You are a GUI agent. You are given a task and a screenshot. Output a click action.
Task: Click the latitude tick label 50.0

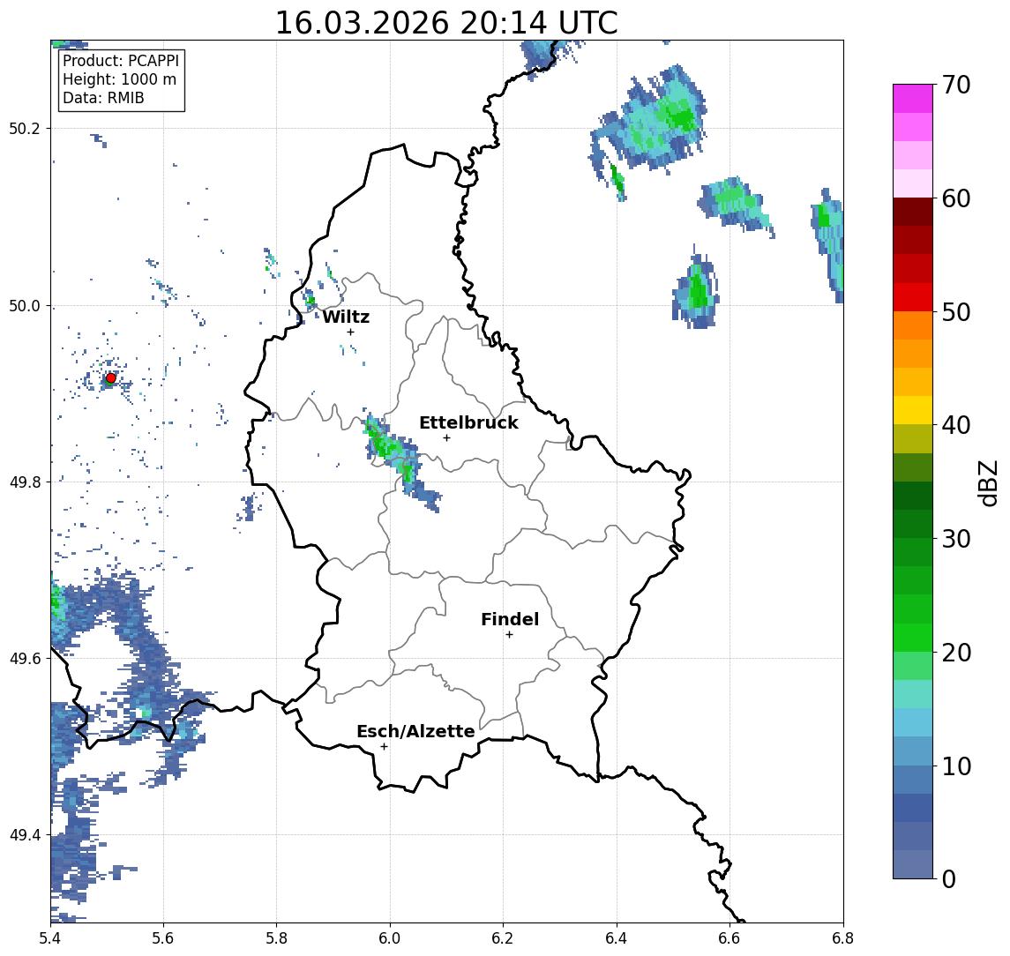pos(25,305)
